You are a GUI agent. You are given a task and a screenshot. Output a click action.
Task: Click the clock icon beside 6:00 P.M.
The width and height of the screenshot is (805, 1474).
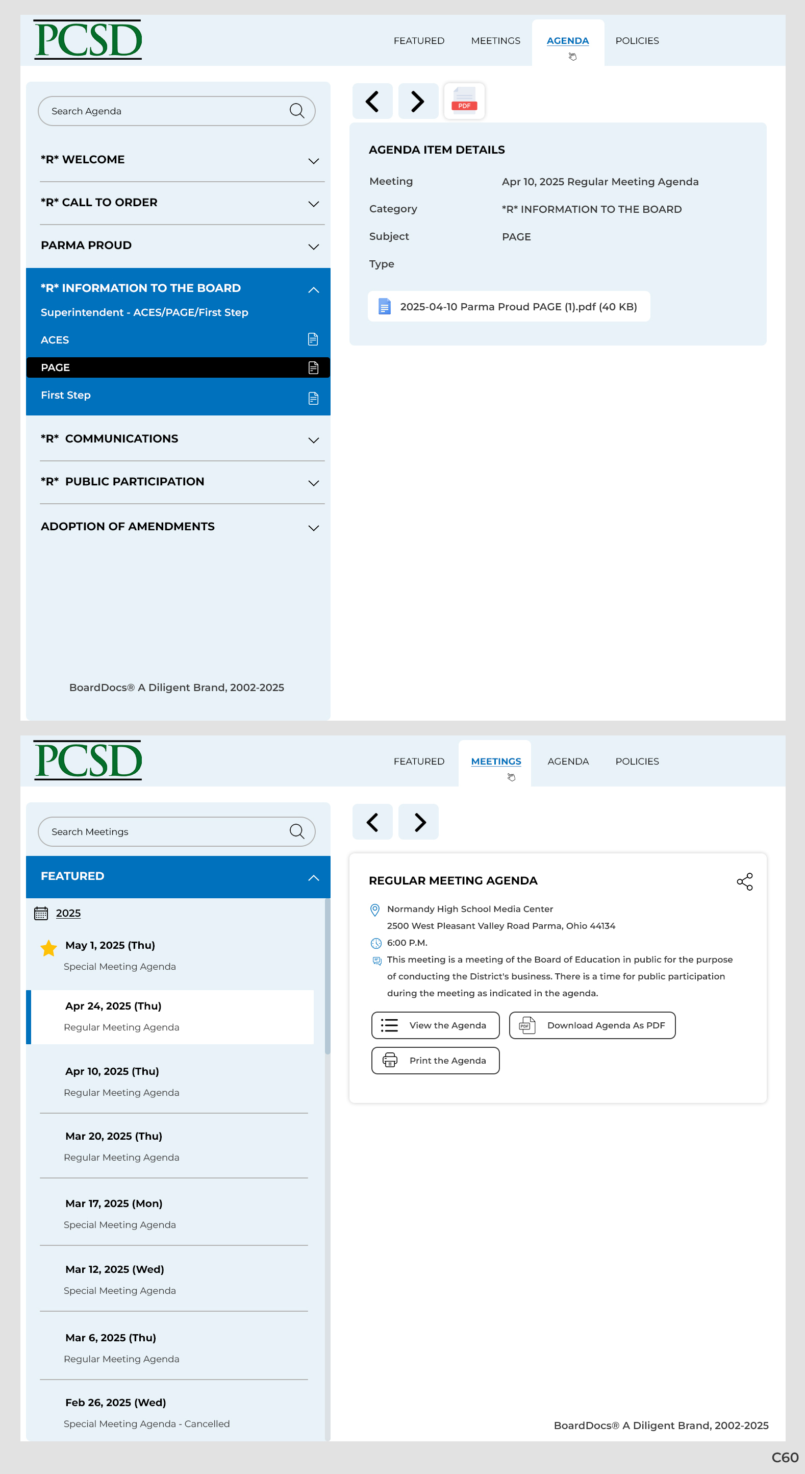(x=376, y=943)
